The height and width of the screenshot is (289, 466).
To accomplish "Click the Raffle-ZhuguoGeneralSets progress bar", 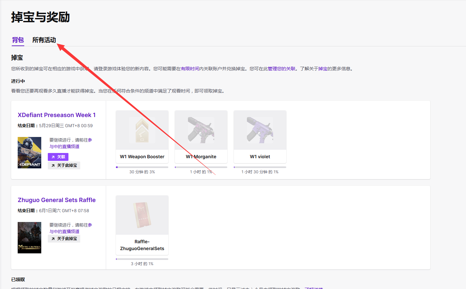I will [x=142, y=259].
